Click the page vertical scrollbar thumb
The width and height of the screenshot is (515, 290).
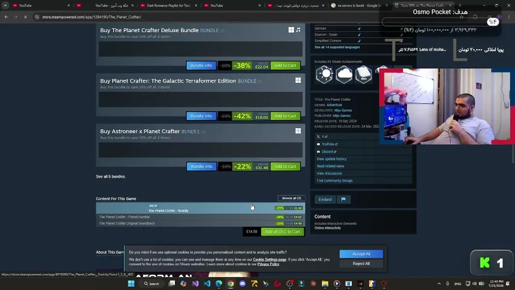pos(513,153)
